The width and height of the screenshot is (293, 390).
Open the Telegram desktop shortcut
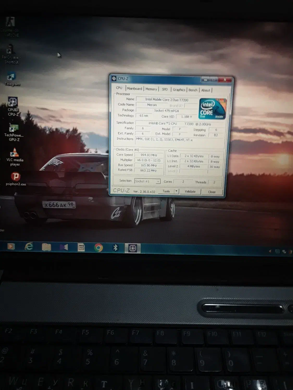pyautogui.click(x=11, y=77)
